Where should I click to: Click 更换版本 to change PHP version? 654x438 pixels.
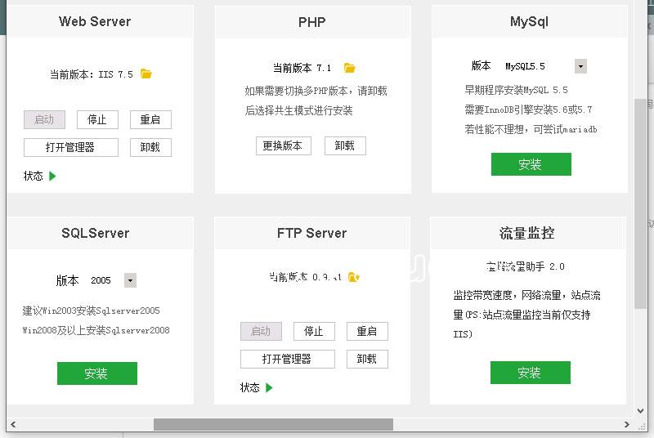click(283, 145)
